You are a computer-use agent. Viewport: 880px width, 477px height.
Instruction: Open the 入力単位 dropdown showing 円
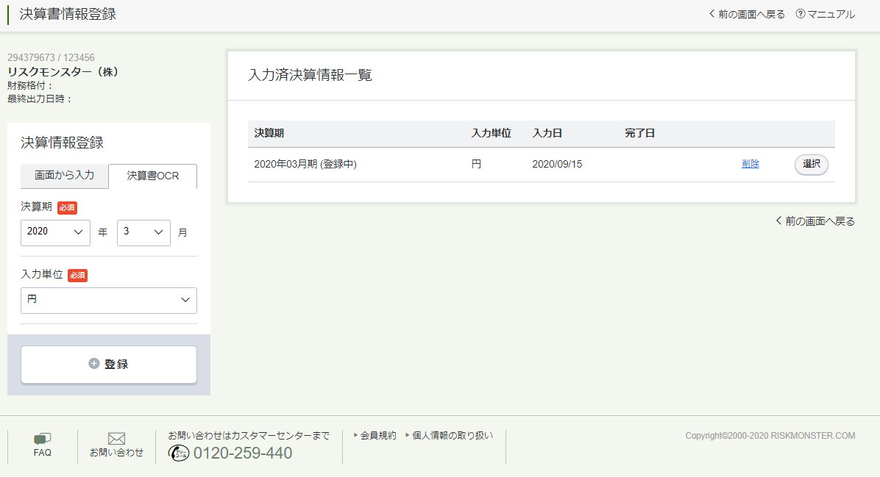coord(109,300)
